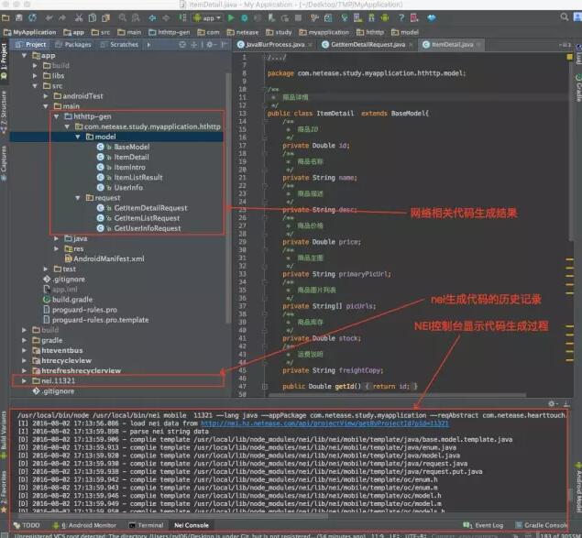This screenshot has width=582, height=538.
Task: Collapse the model package folder
Action: [x=77, y=137]
